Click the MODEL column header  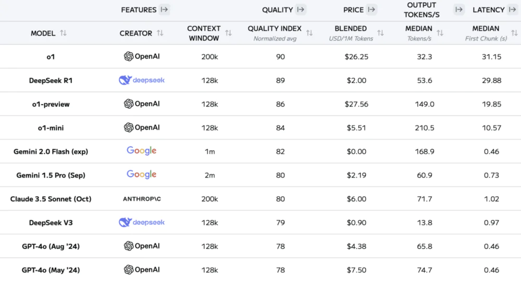tap(43, 33)
